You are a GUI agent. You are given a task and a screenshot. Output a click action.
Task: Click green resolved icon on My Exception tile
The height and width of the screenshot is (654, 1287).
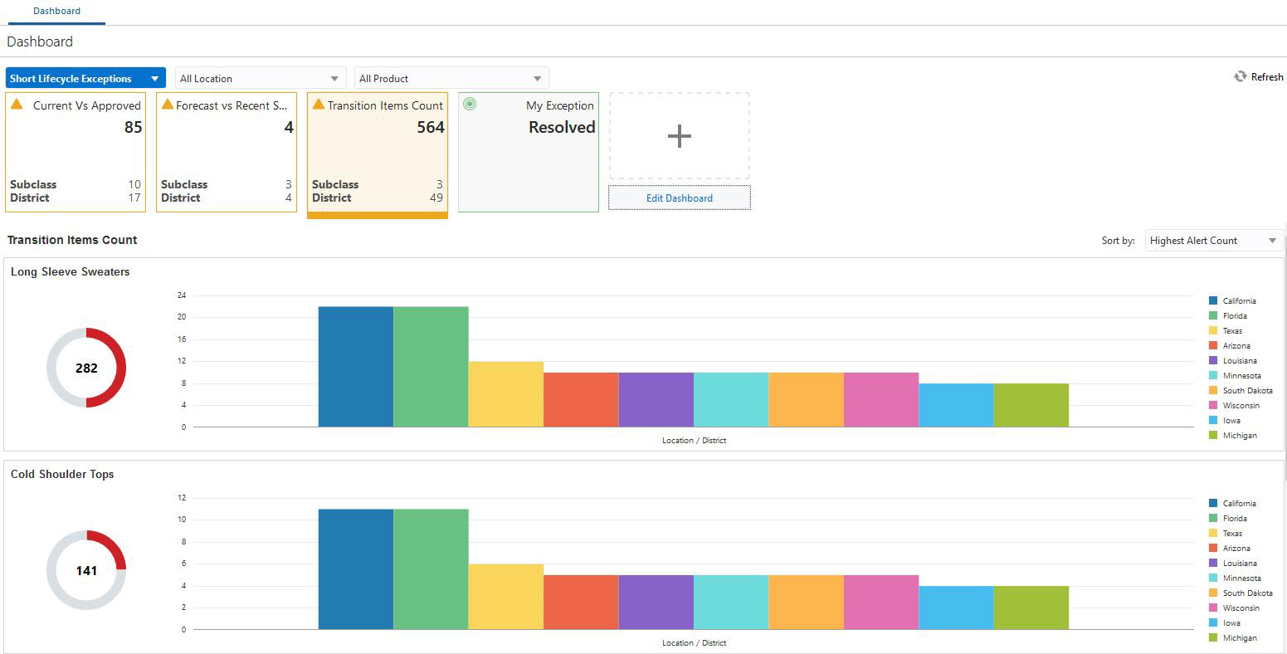click(x=470, y=104)
